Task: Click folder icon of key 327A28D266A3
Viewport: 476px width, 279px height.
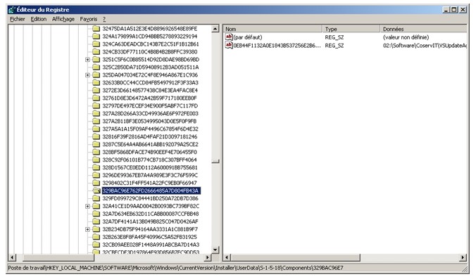Action: click(96, 114)
